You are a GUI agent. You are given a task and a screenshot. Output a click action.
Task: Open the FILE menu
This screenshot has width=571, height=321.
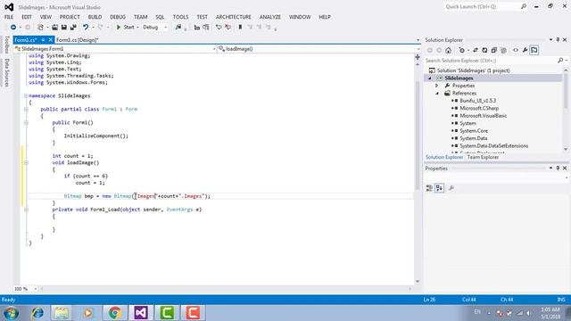[x=9, y=17]
